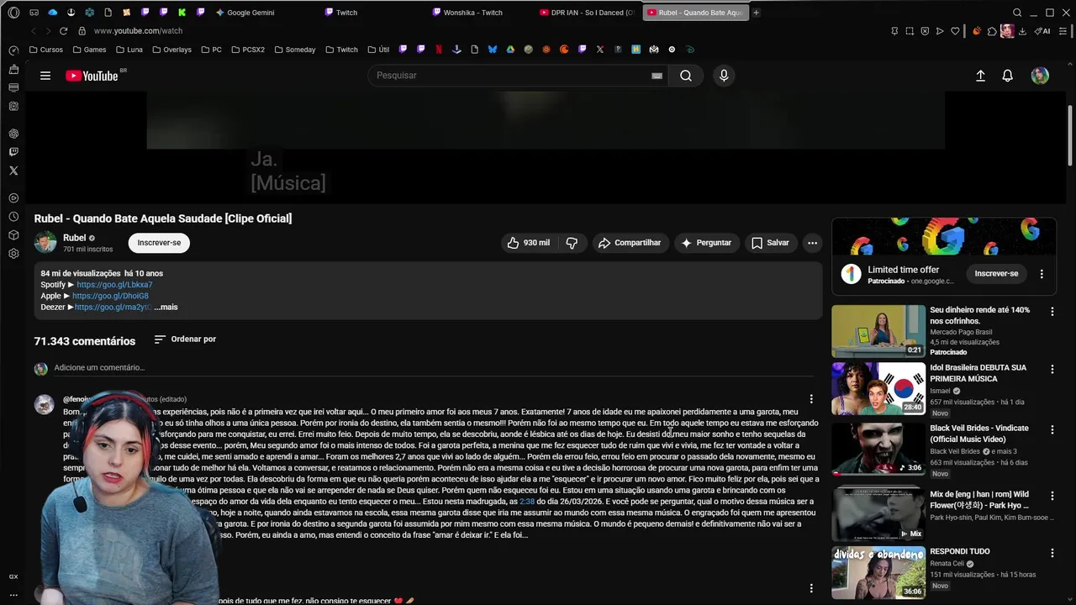
Task: Open options for RESPONDI TUDO video
Action: coord(1052,553)
